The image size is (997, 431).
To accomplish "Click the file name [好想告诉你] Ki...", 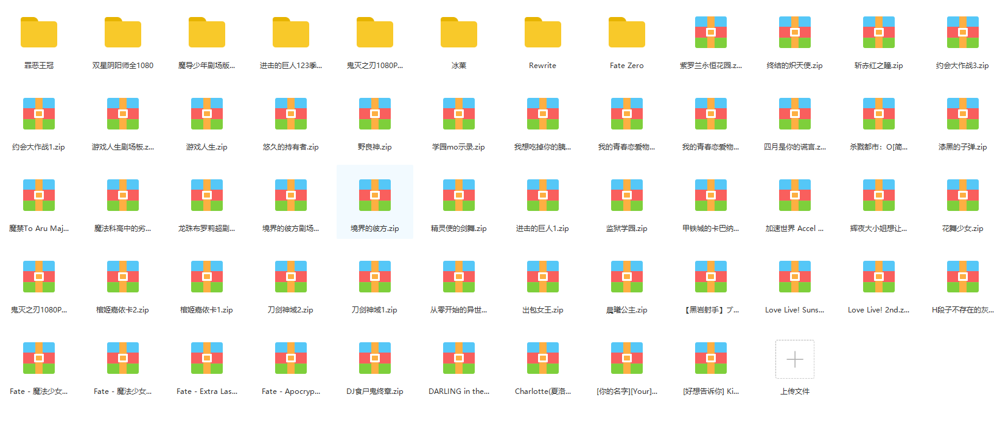I will tap(711, 391).
